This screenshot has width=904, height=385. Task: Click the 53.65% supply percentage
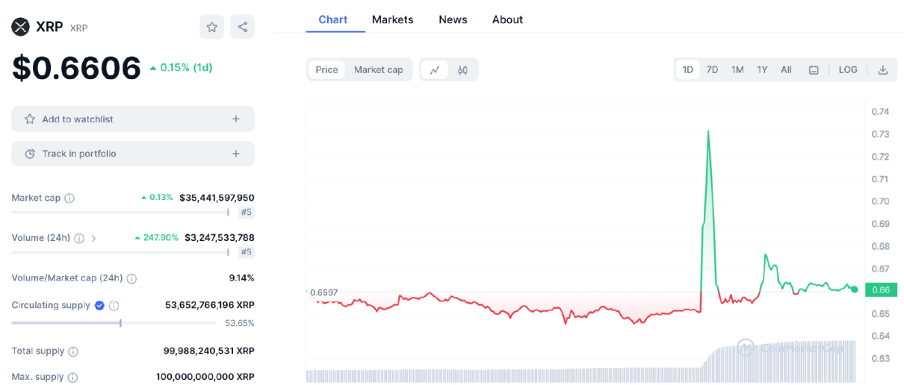[x=240, y=323]
